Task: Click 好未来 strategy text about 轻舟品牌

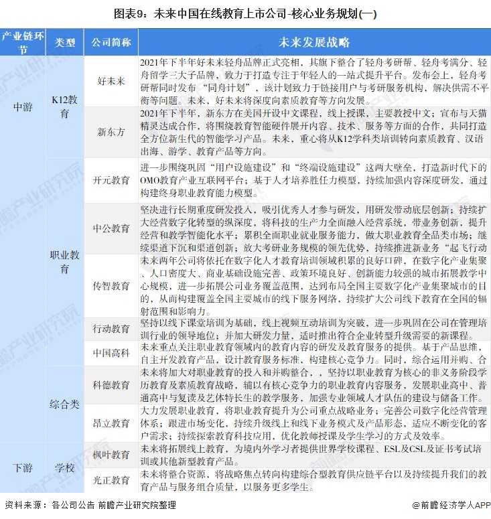Action: tap(314, 81)
